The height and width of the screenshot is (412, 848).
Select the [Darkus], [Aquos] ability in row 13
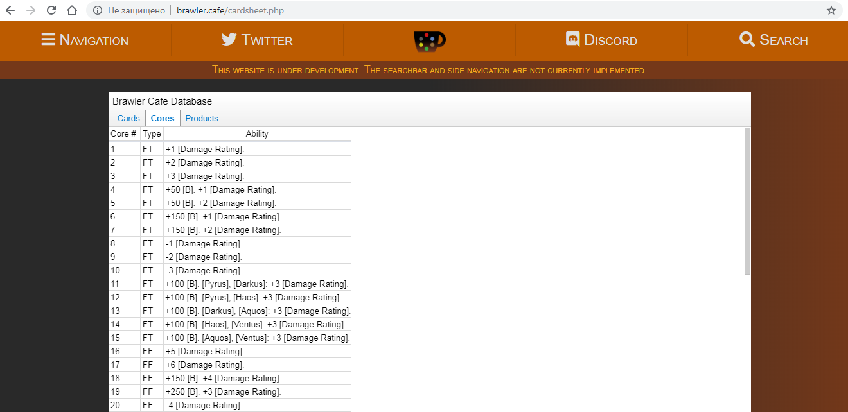point(257,311)
